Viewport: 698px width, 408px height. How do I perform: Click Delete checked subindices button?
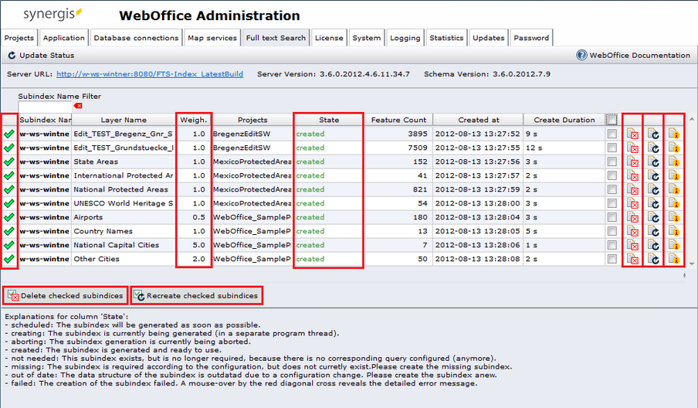pyautogui.click(x=66, y=296)
